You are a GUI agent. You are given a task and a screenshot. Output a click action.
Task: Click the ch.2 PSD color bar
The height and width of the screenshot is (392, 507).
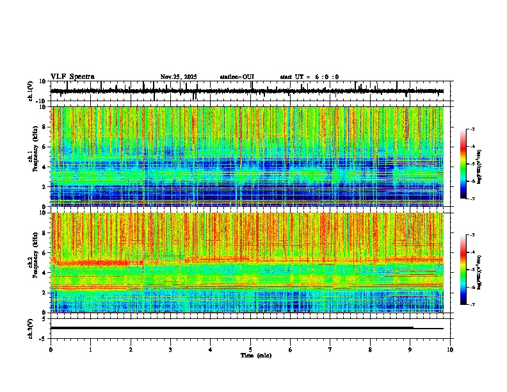click(x=463, y=270)
